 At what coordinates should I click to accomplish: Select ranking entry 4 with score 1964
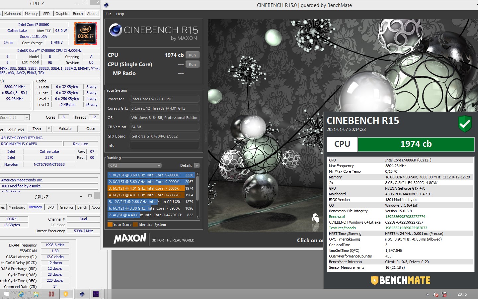pyautogui.click(x=151, y=195)
